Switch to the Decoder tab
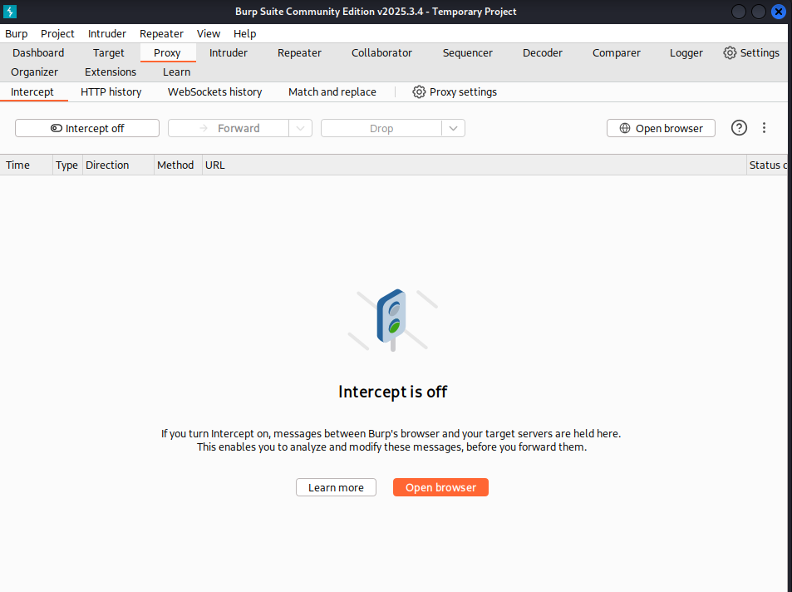The width and height of the screenshot is (792, 592). point(543,53)
